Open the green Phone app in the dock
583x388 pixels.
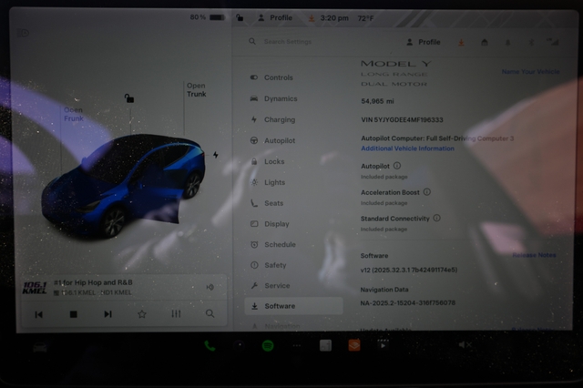click(210, 346)
